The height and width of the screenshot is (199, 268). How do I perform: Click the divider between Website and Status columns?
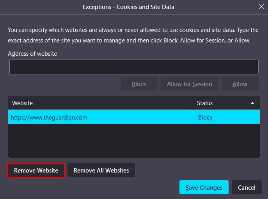click(x=193, y=103)
